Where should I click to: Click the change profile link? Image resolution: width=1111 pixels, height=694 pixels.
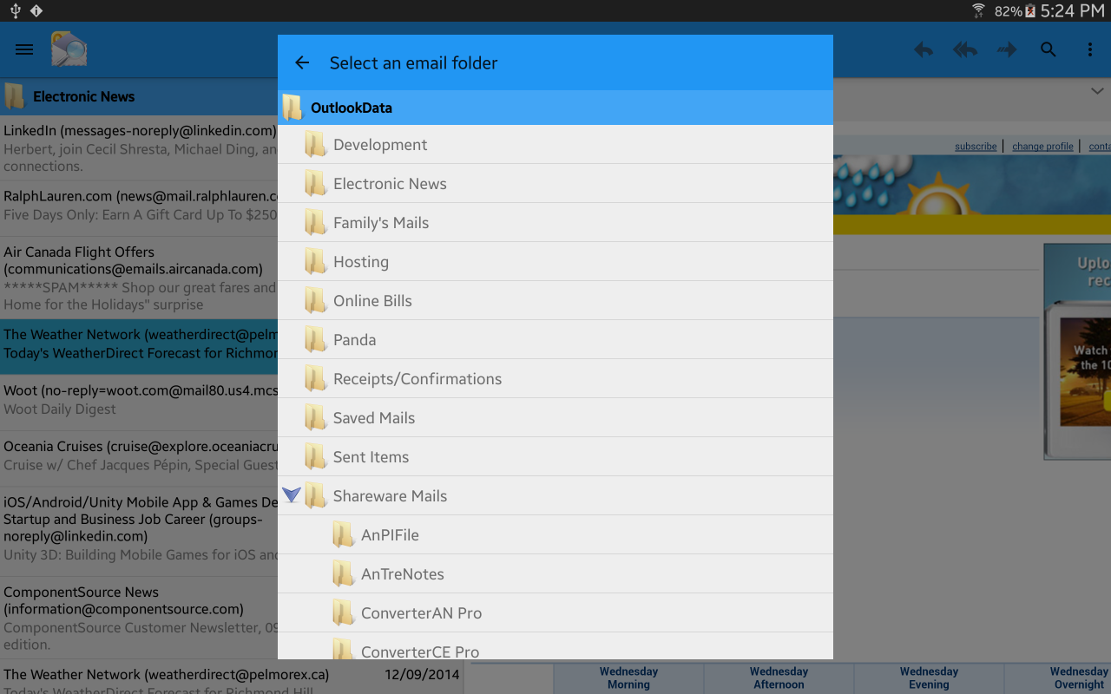[1042, 146]
